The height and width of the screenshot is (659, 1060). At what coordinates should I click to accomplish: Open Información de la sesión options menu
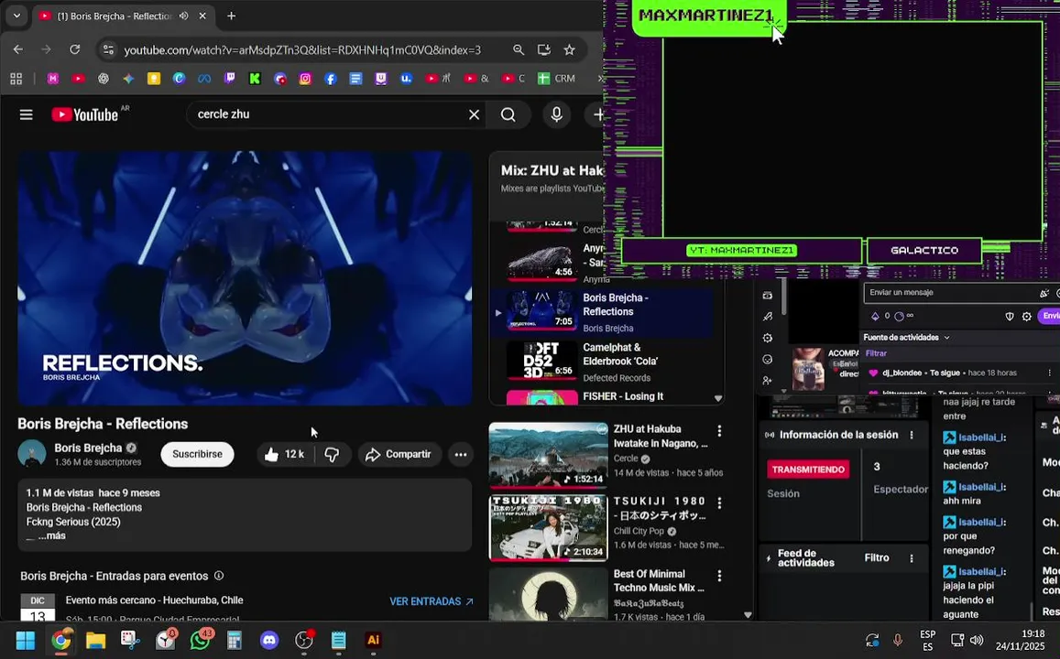tap(912, 435)
